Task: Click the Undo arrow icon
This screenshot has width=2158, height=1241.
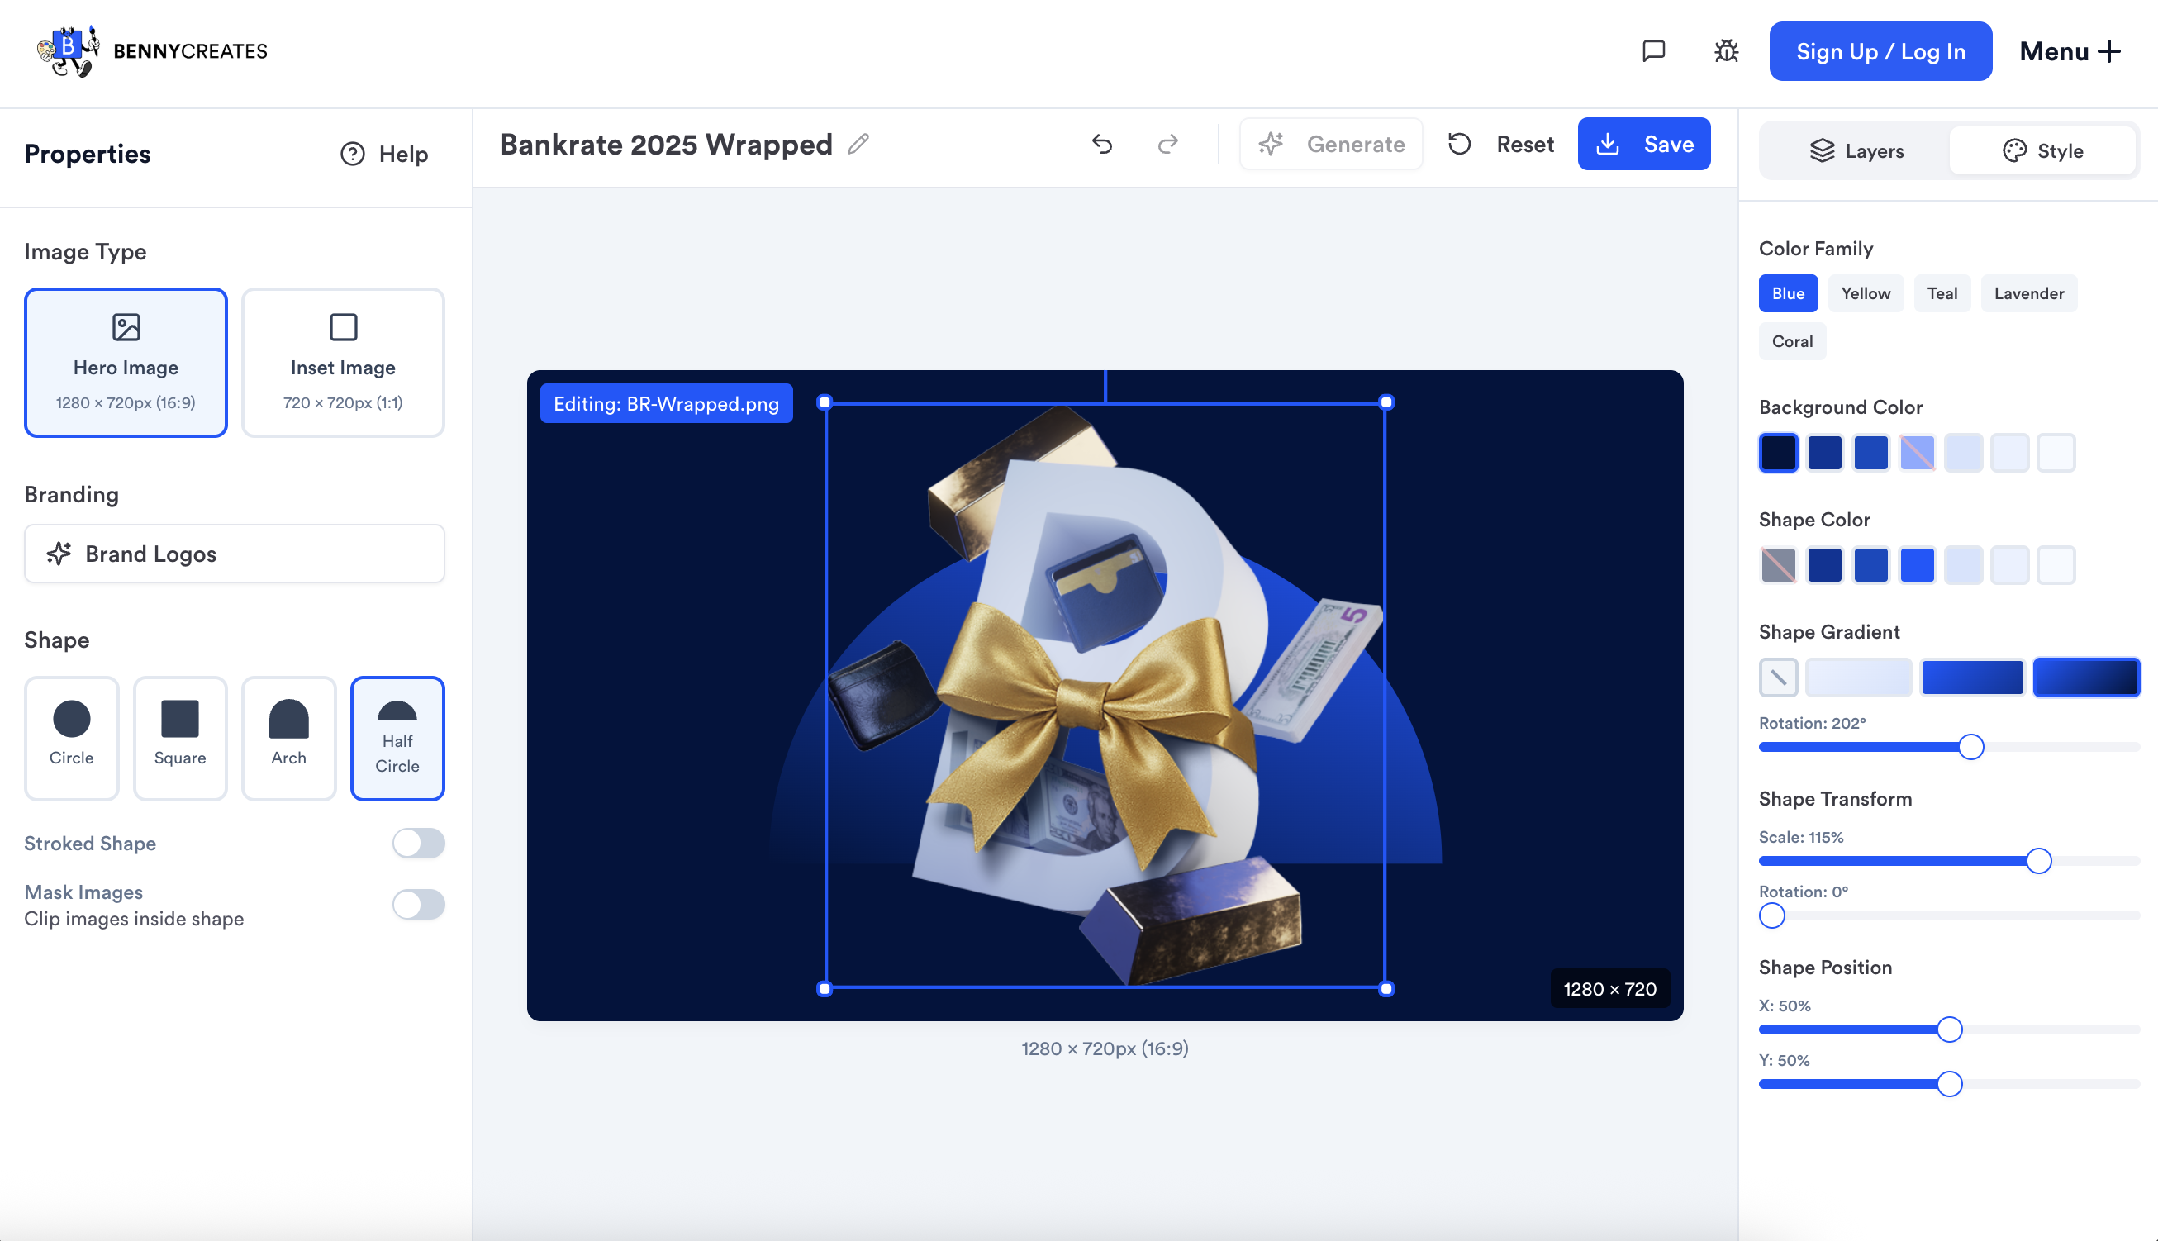Action: click(x=1103, y=143)
